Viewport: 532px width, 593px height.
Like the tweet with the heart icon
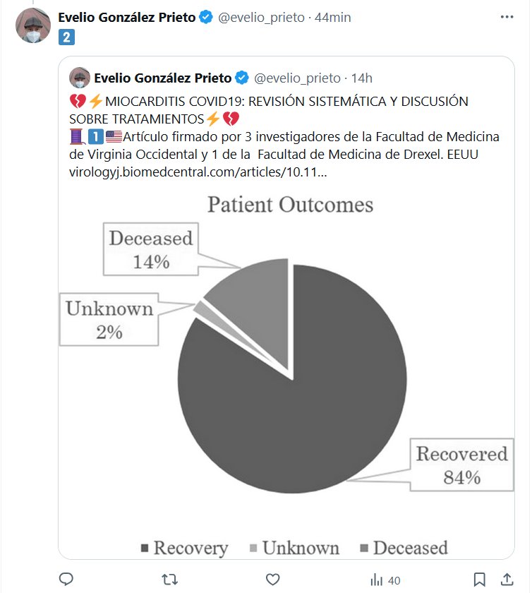coord(273,580)
